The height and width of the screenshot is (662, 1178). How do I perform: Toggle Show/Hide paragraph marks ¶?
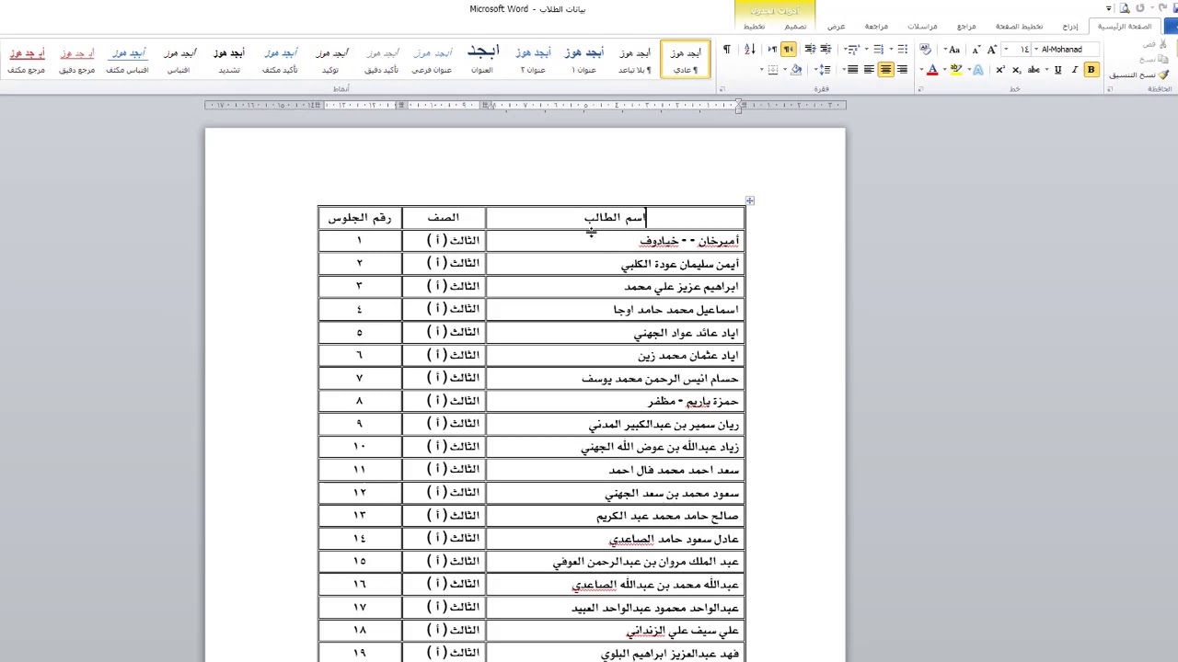(727, 49)
